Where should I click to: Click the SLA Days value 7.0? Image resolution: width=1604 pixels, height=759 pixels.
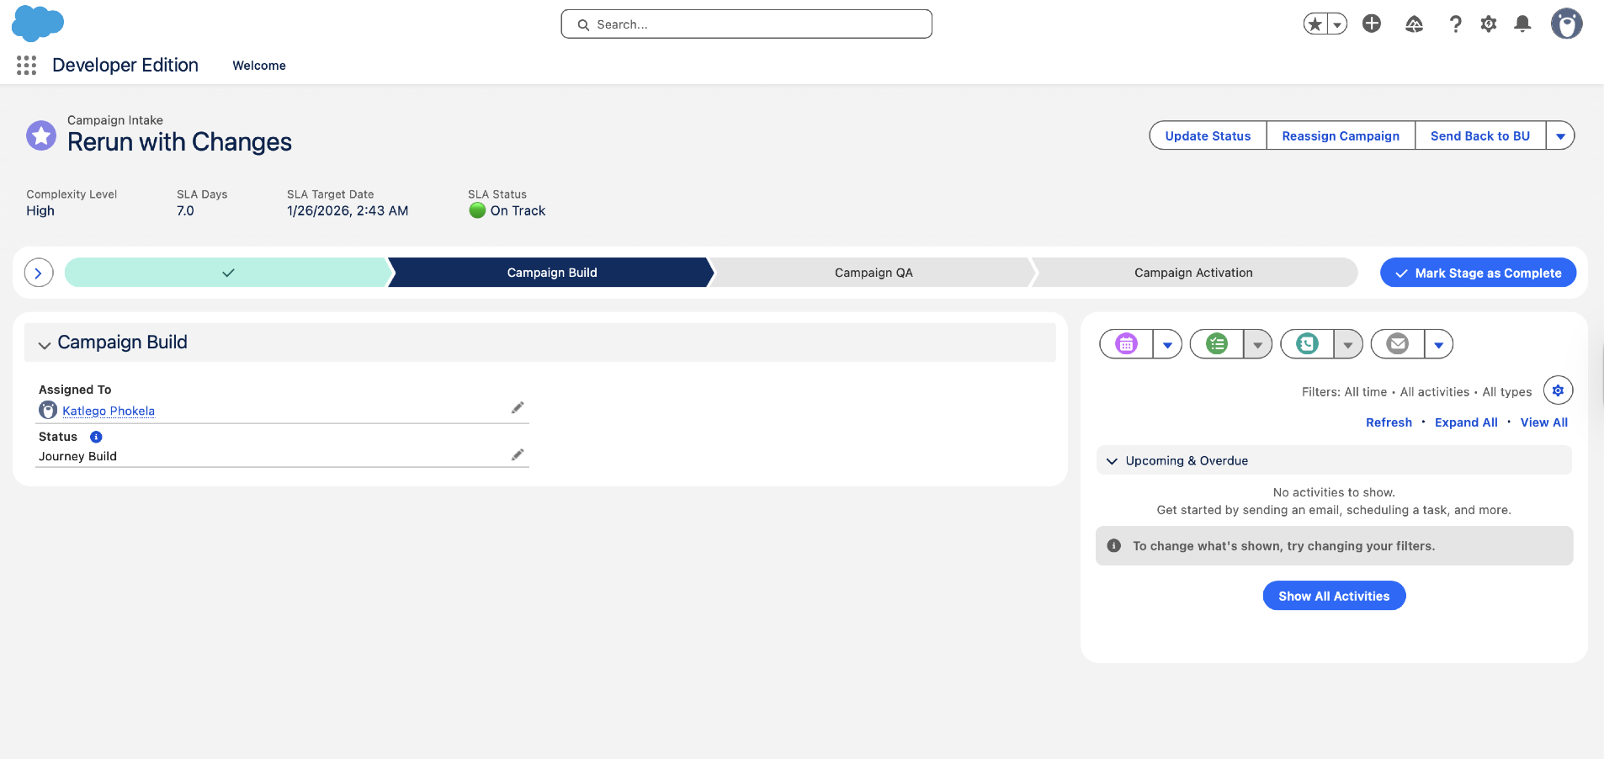point(185,211)
